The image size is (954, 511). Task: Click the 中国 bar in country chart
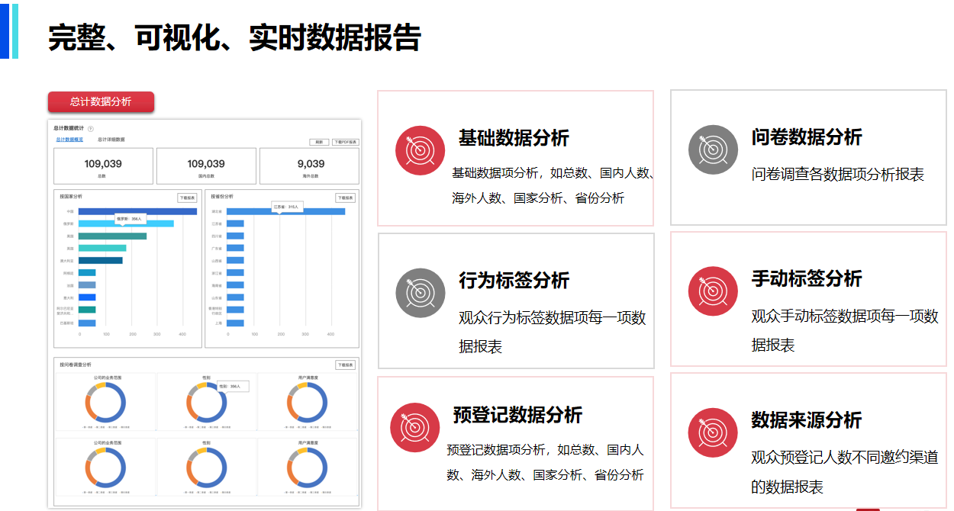click(x=137, y=211)
